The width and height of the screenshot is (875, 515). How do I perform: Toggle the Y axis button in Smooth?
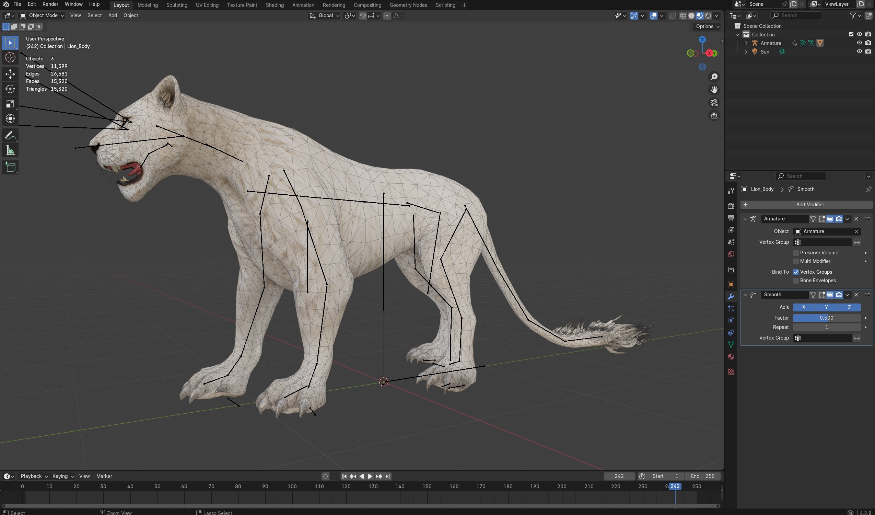pos(826,307)
